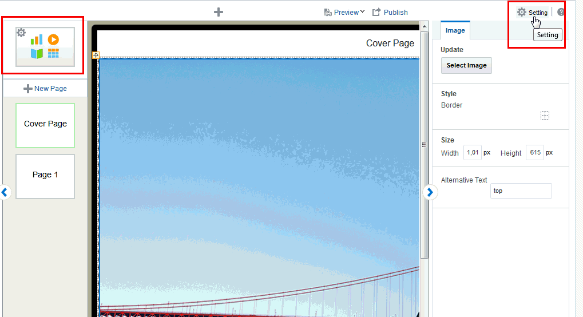Click the canvas scrollbar up arrow
The height and width of the screenshot is (317, 583).
click(x=424, y=26)
